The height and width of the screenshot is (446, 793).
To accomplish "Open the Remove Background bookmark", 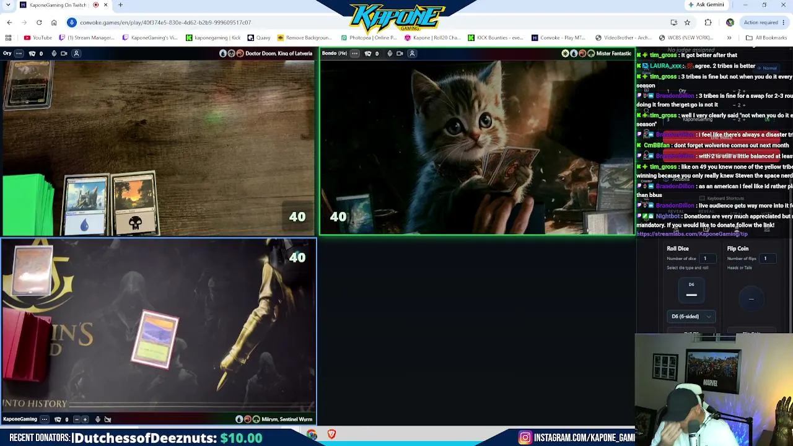I will pos(305,38).
